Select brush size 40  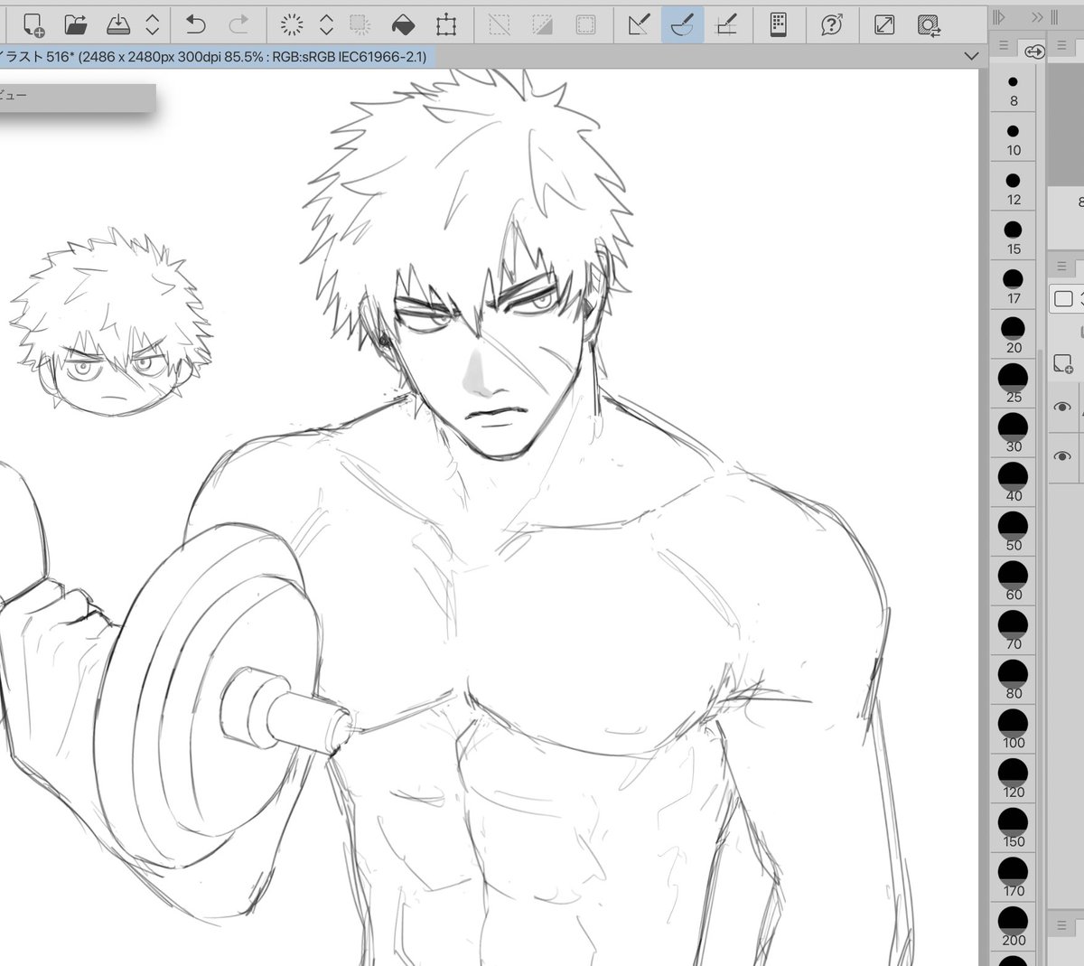coord(1014,483)
